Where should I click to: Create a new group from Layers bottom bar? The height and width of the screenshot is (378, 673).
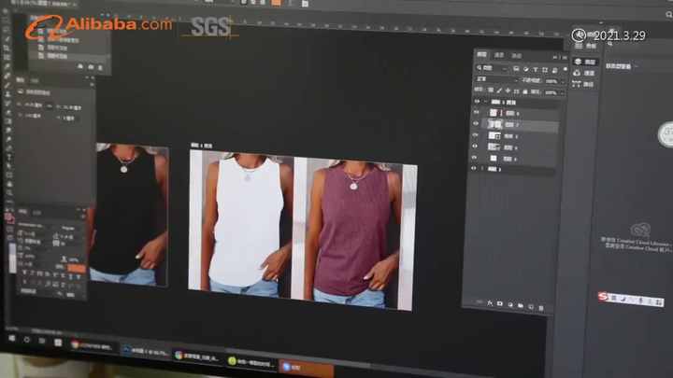click(521, 305)
